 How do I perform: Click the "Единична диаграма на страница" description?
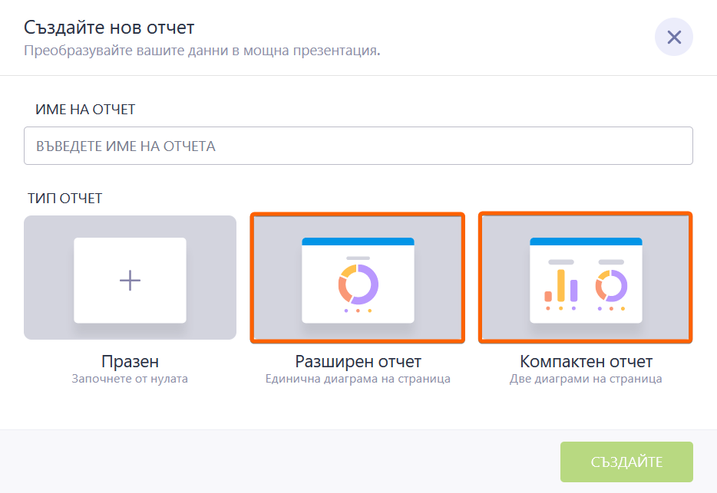click(x=358, y=379)
